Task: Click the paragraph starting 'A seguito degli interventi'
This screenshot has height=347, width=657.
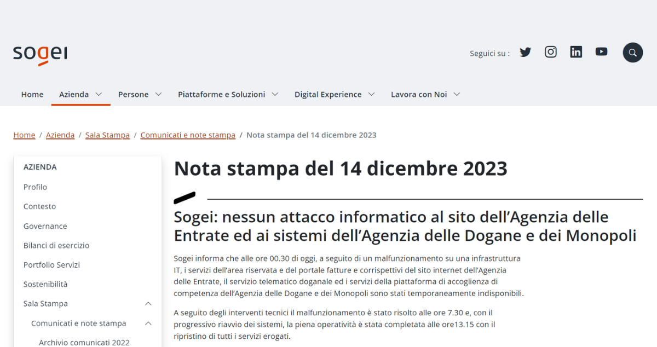Action: click(x=335, y=325)
